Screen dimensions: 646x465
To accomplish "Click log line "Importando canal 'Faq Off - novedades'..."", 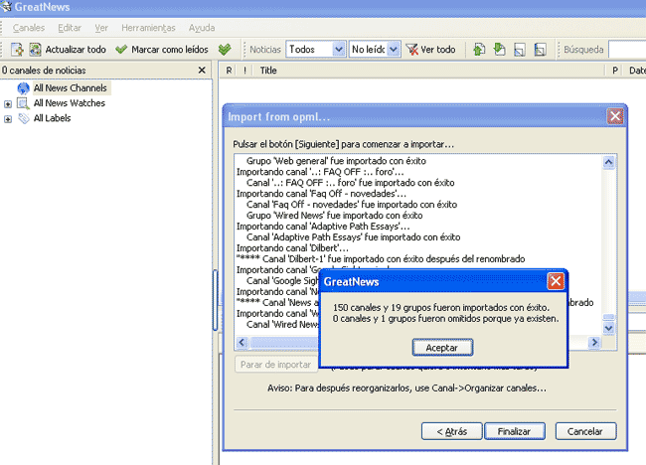I will 321,194.
